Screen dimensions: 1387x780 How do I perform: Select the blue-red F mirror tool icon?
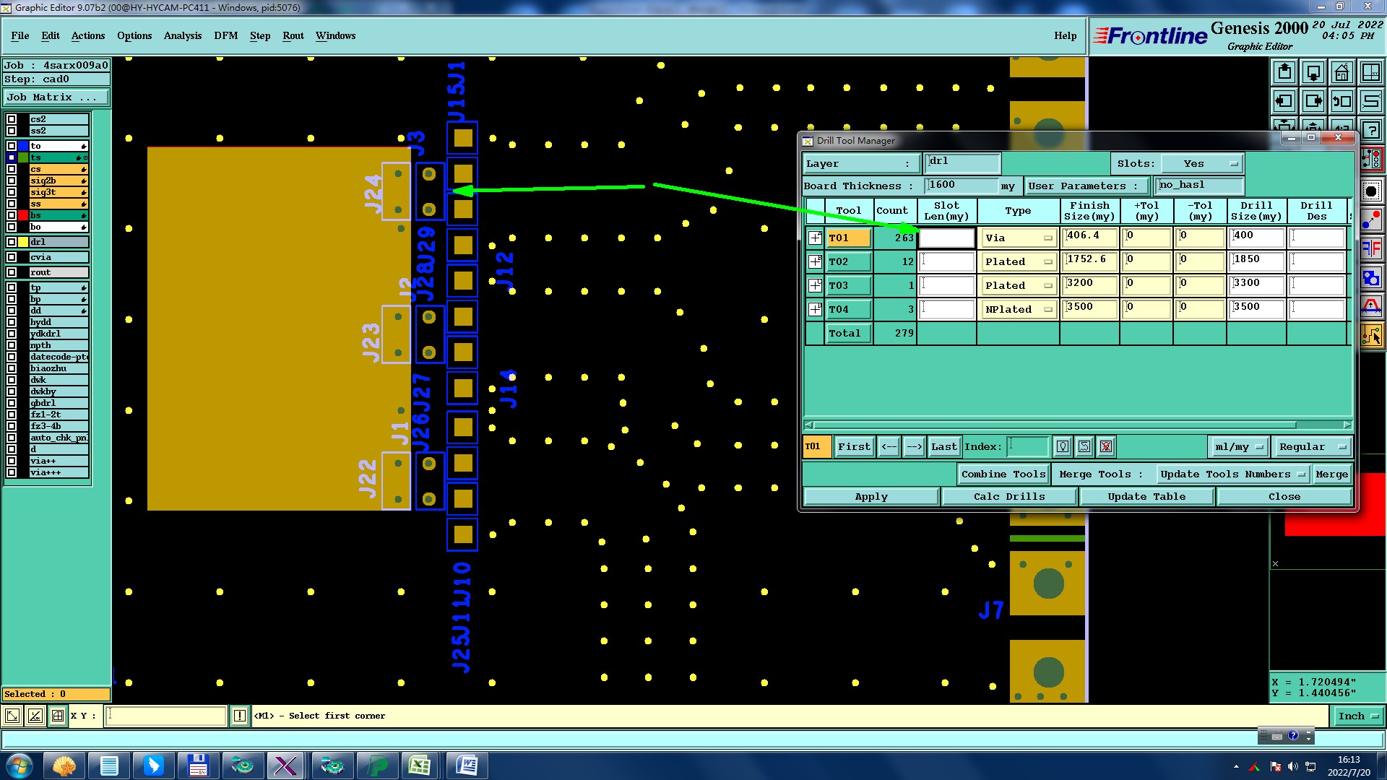(1371, 248)
